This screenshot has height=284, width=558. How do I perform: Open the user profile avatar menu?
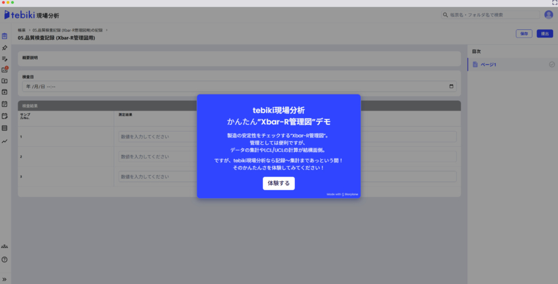[x=548, y=15]
